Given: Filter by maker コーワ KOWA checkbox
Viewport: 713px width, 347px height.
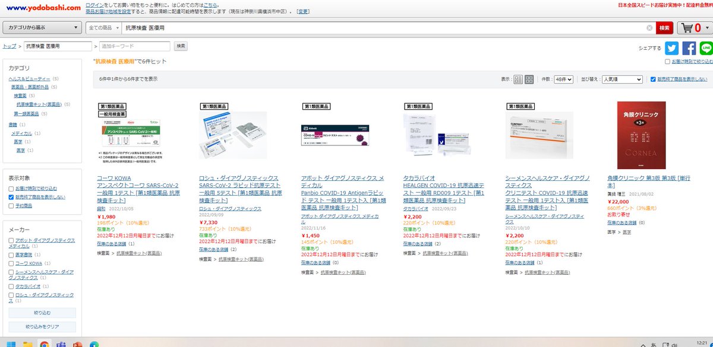Looking at the screenshot, I should point(11,263).
